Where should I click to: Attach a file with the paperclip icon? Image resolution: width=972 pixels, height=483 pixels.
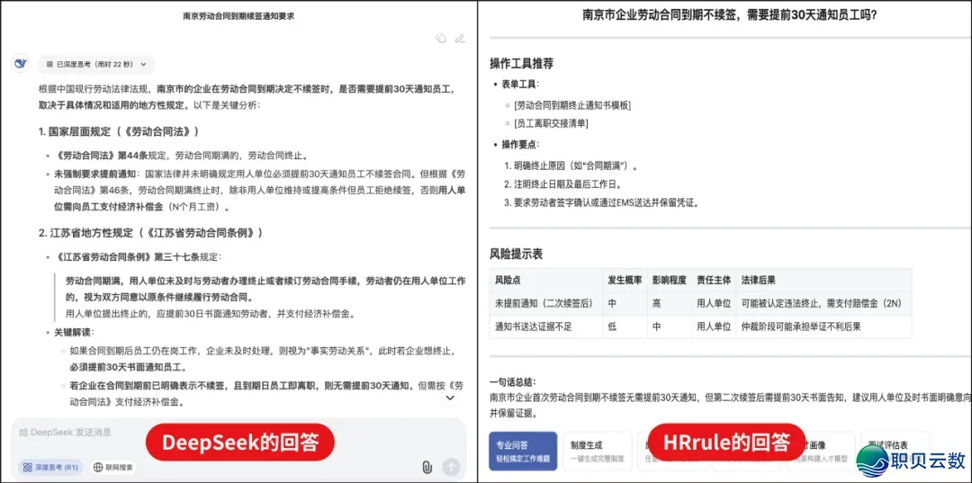[x=427, y=468]
